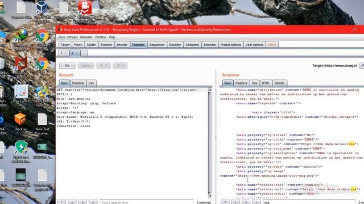This screenshot has width=364, height=204.
Task: Click response search help question button
Action: (x=225, y=202)
